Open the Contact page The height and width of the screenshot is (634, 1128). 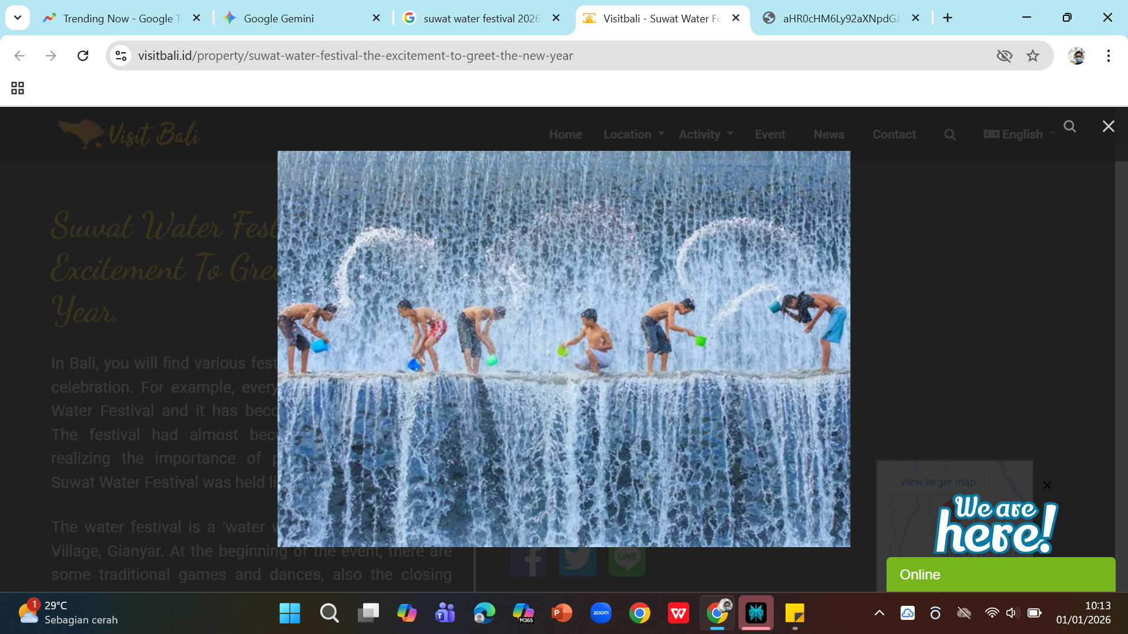point(894,134)
